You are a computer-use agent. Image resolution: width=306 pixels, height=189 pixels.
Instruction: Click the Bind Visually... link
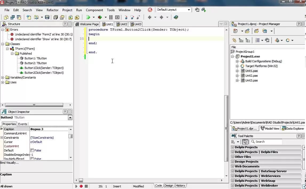9,163
